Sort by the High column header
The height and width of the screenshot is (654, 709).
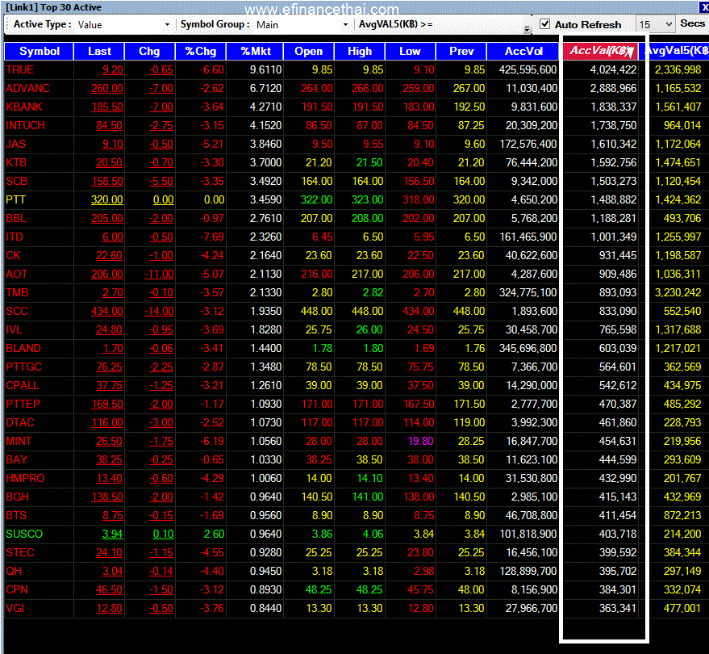click(x=360, y=51)
